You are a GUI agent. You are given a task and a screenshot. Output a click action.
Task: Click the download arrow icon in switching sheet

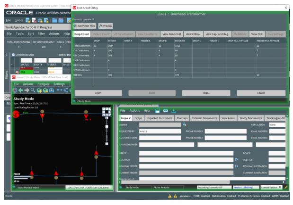(x=174, y=111)
